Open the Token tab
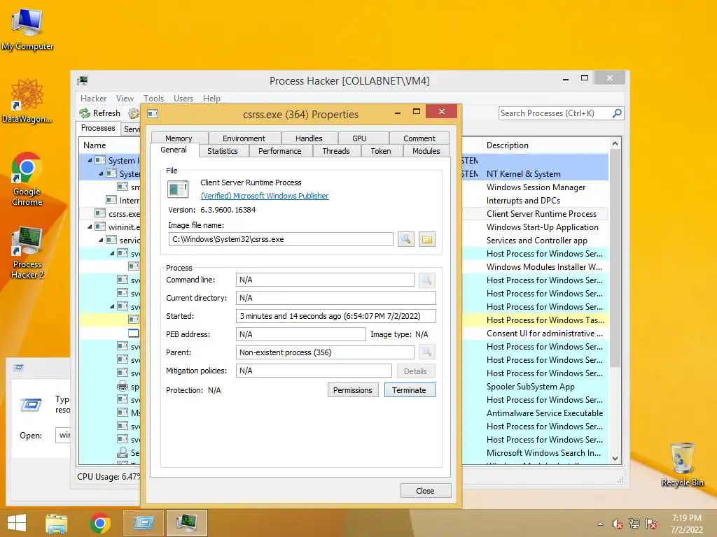This screenshot has width=717, height=537. tap(381, 151)
